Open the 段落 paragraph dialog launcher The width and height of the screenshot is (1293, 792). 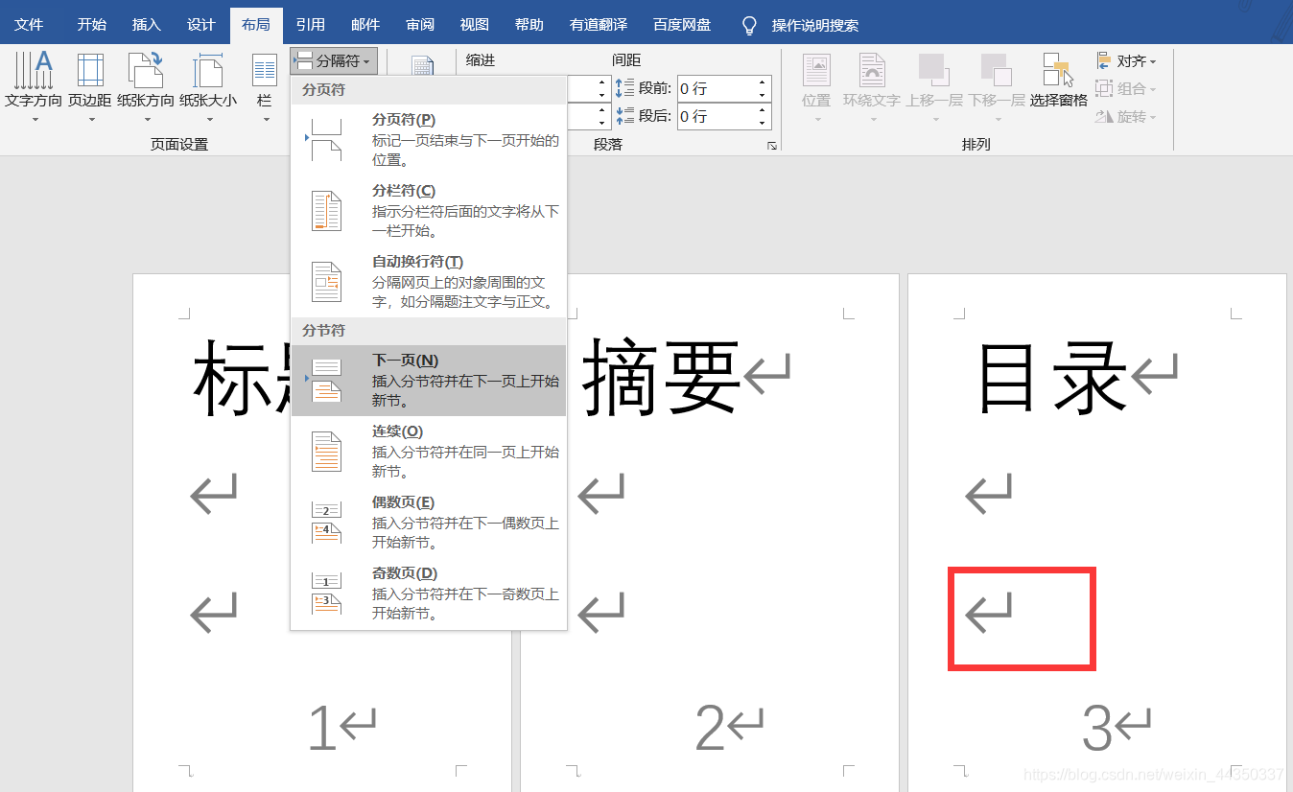tap(771, 146)
